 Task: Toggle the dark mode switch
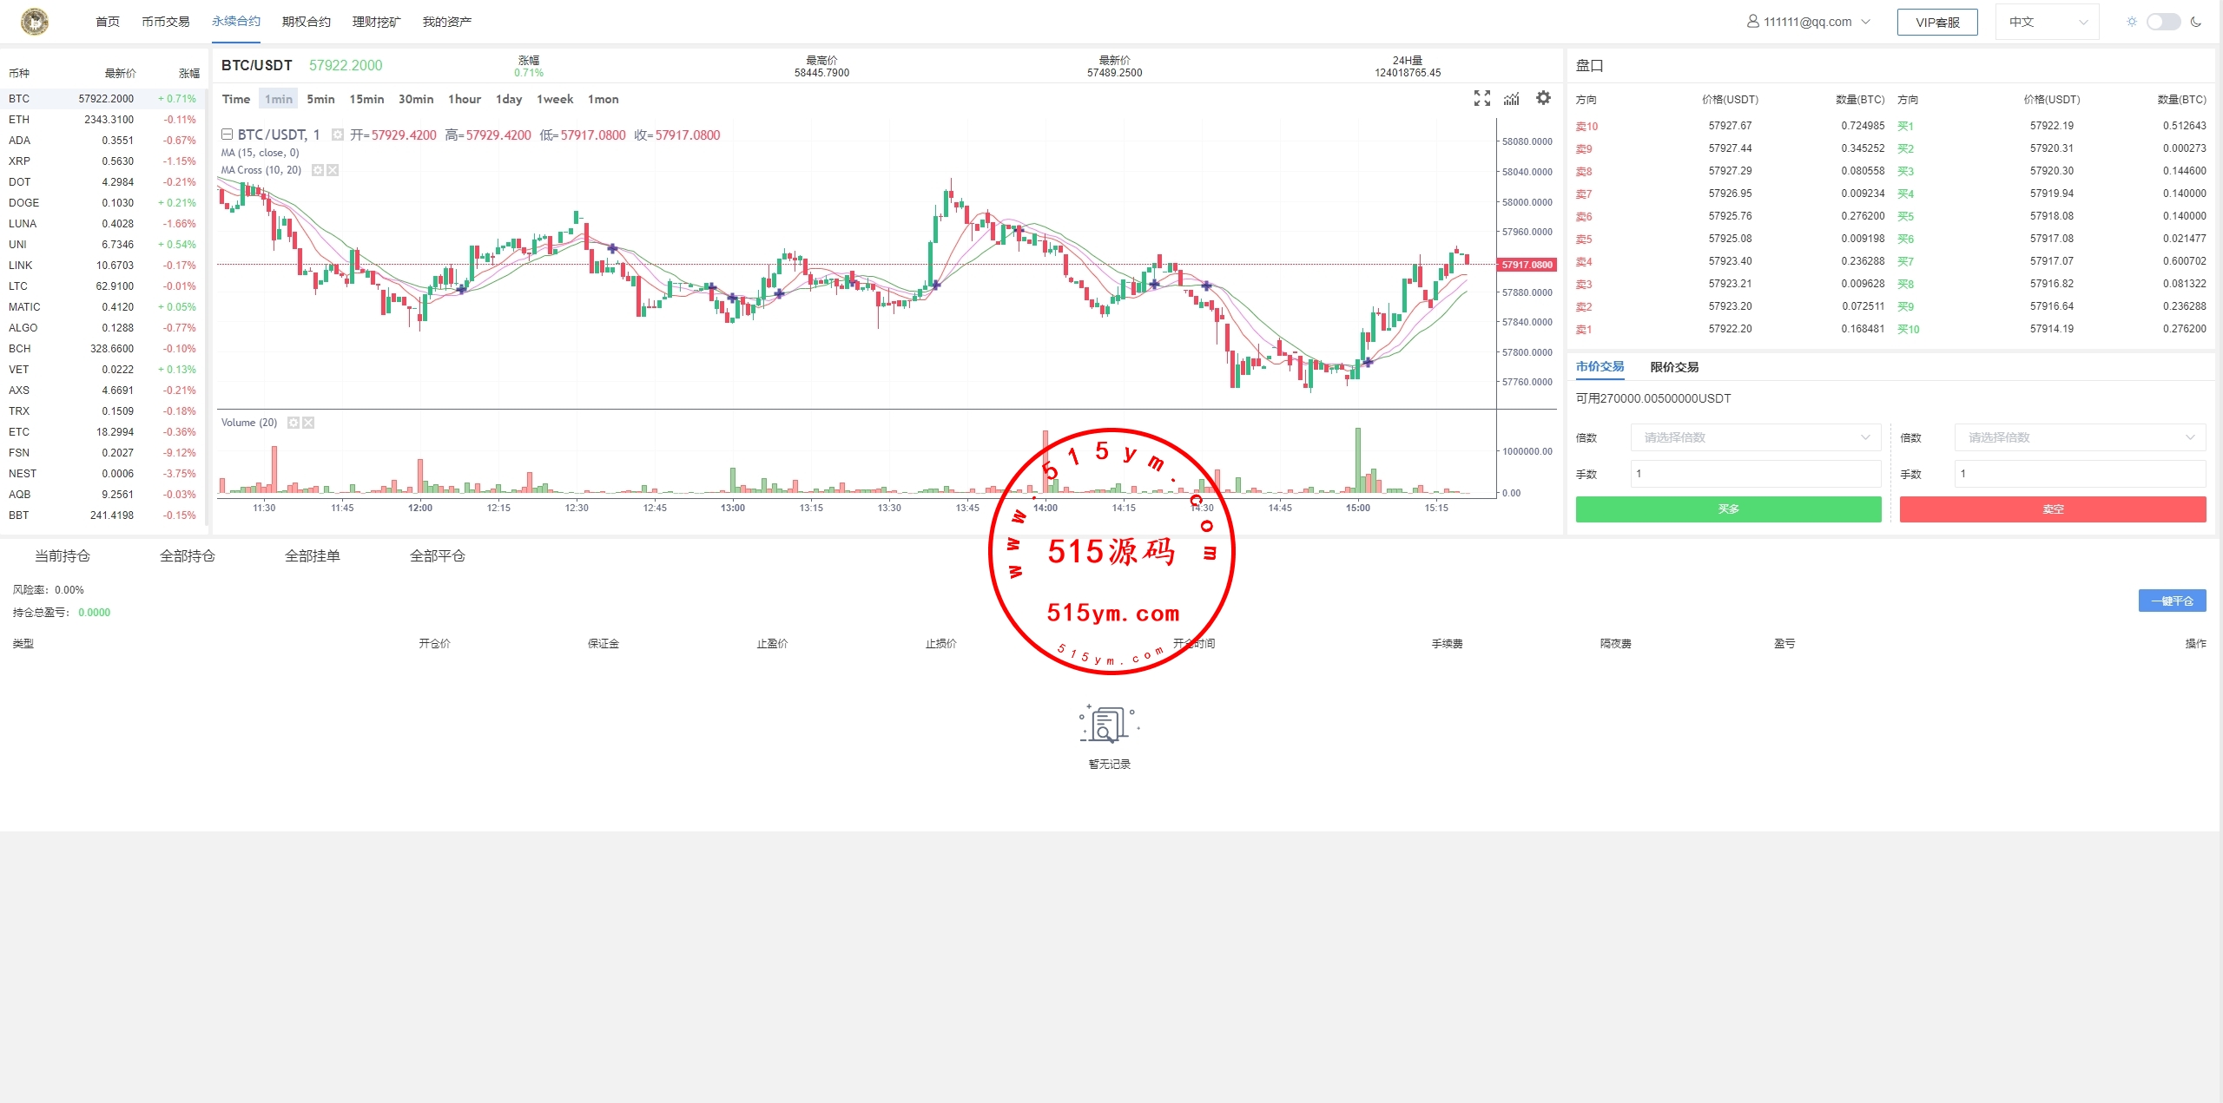pos(2162,22)
